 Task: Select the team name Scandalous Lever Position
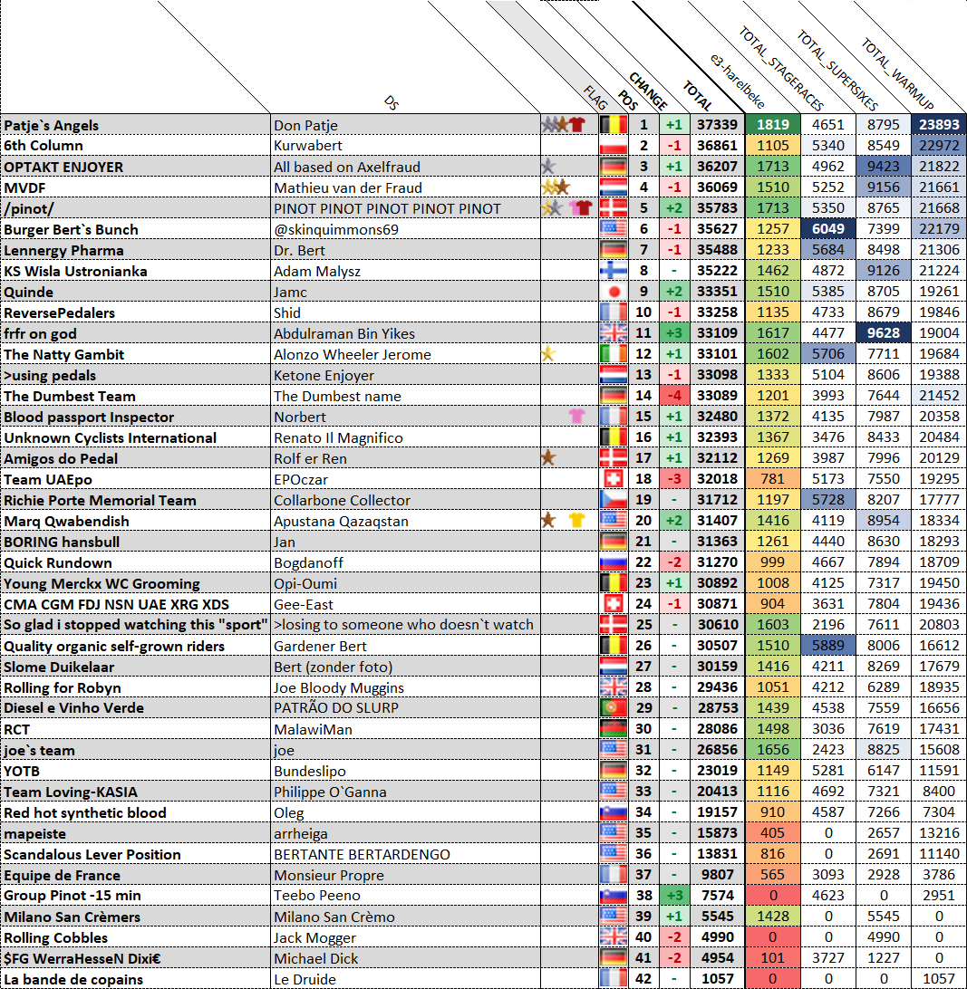click(x=92, y=855)
